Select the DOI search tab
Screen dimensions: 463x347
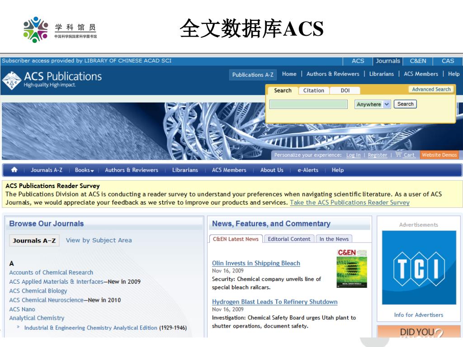point(345,90)
